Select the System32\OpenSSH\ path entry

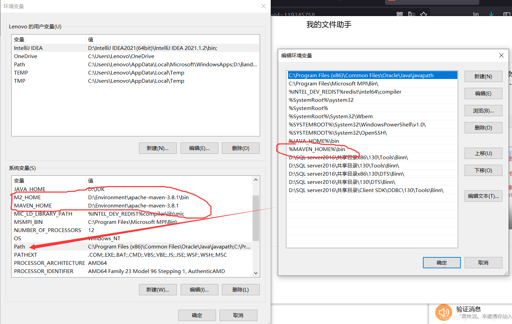[x=372, y=133]
